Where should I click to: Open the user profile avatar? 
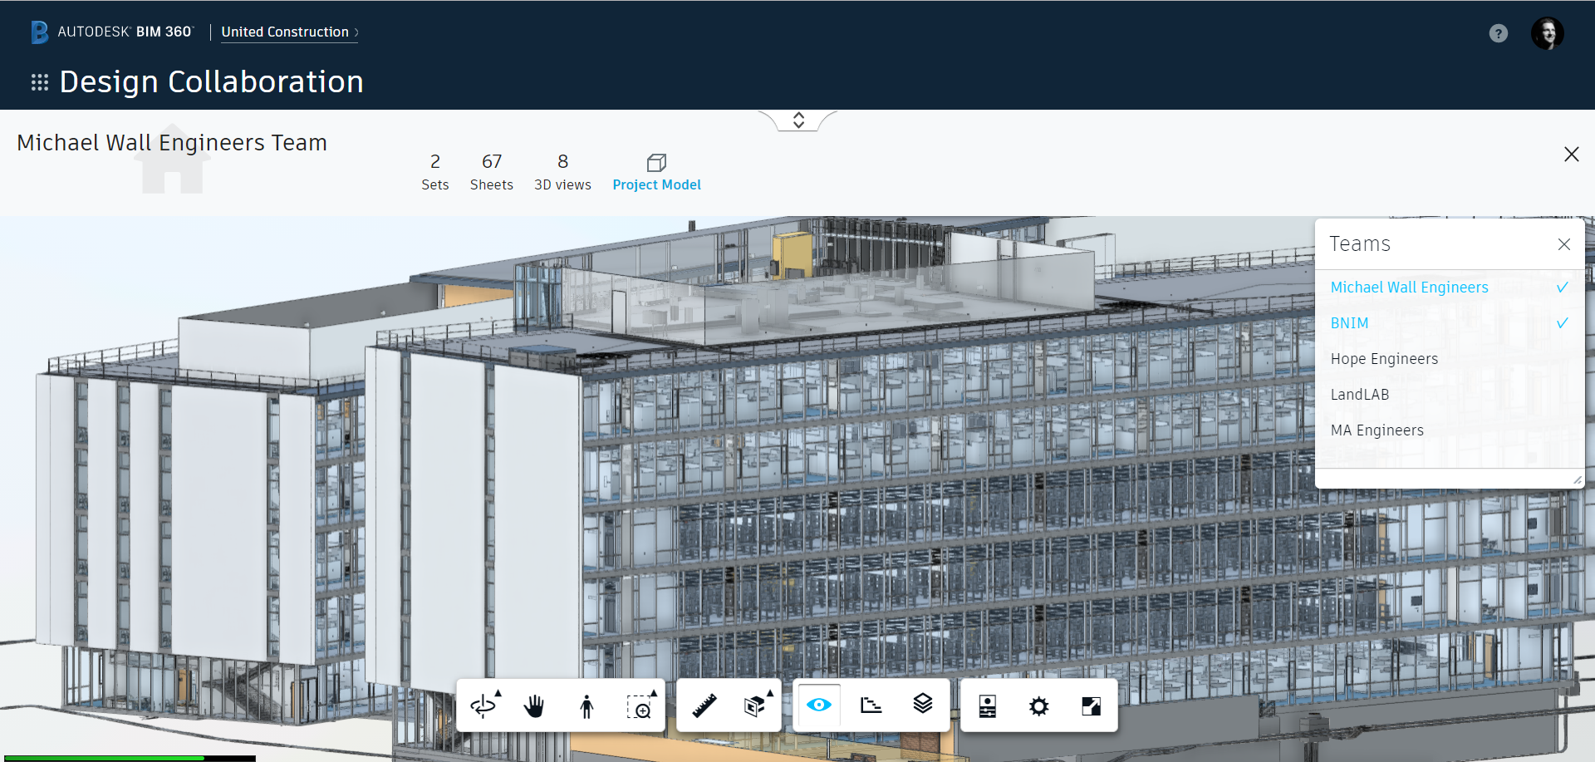click(1547, 33)
